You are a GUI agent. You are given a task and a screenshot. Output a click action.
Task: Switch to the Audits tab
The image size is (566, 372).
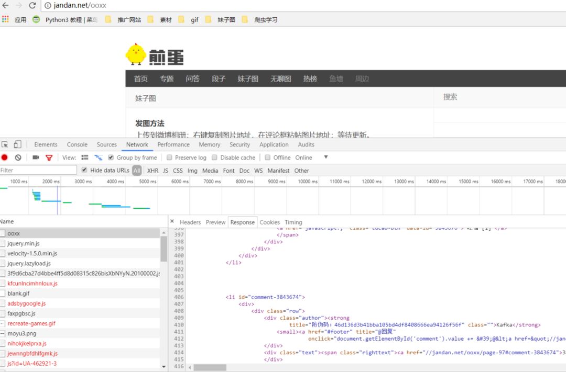[306, 144]
